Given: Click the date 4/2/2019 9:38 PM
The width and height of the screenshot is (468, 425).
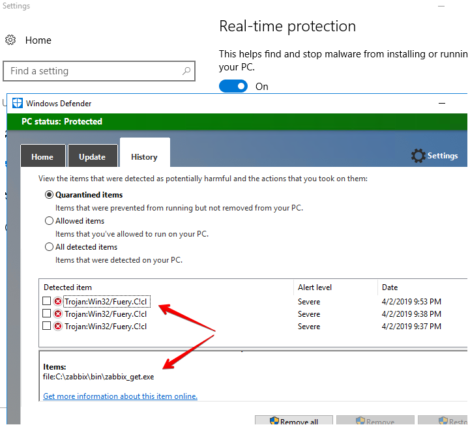Looking at the screenshot, I should click(x=411, y=314).
